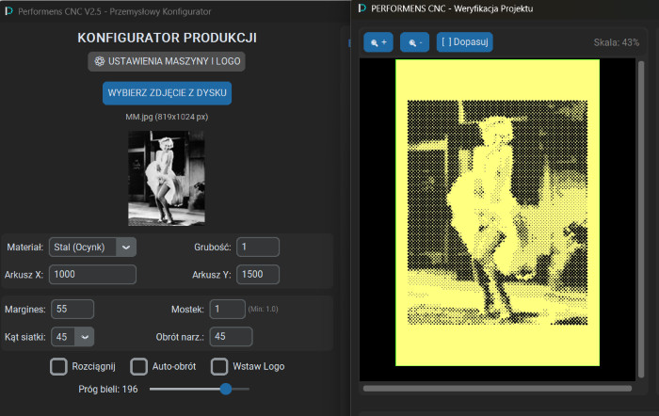The width and height of the screenshot is (659, 416).
Task: Click the Performens logo in Weryfikacja Projektu title bar
Action: point(362,8)
